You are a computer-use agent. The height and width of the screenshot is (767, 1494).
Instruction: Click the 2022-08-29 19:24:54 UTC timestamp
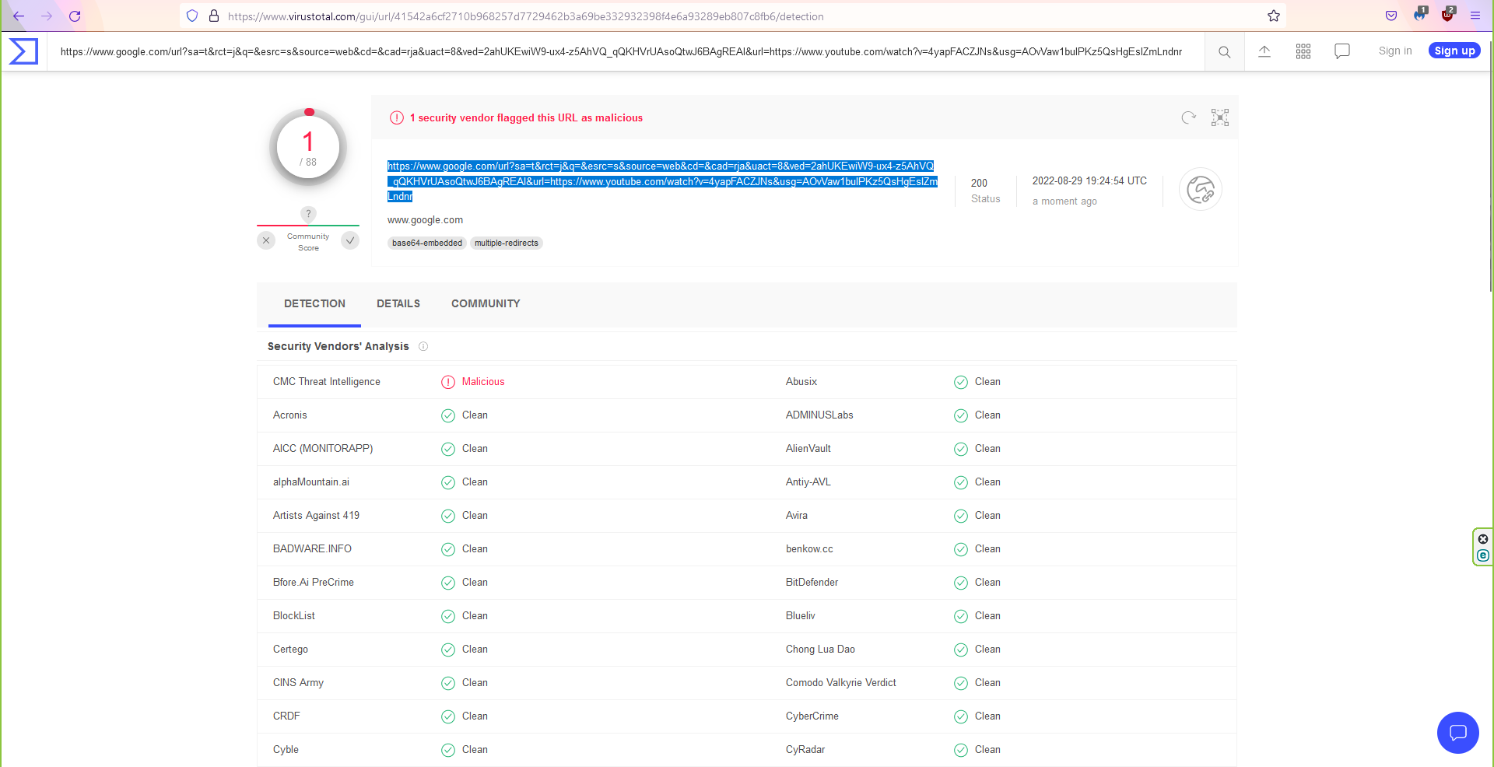point(1089,181)
